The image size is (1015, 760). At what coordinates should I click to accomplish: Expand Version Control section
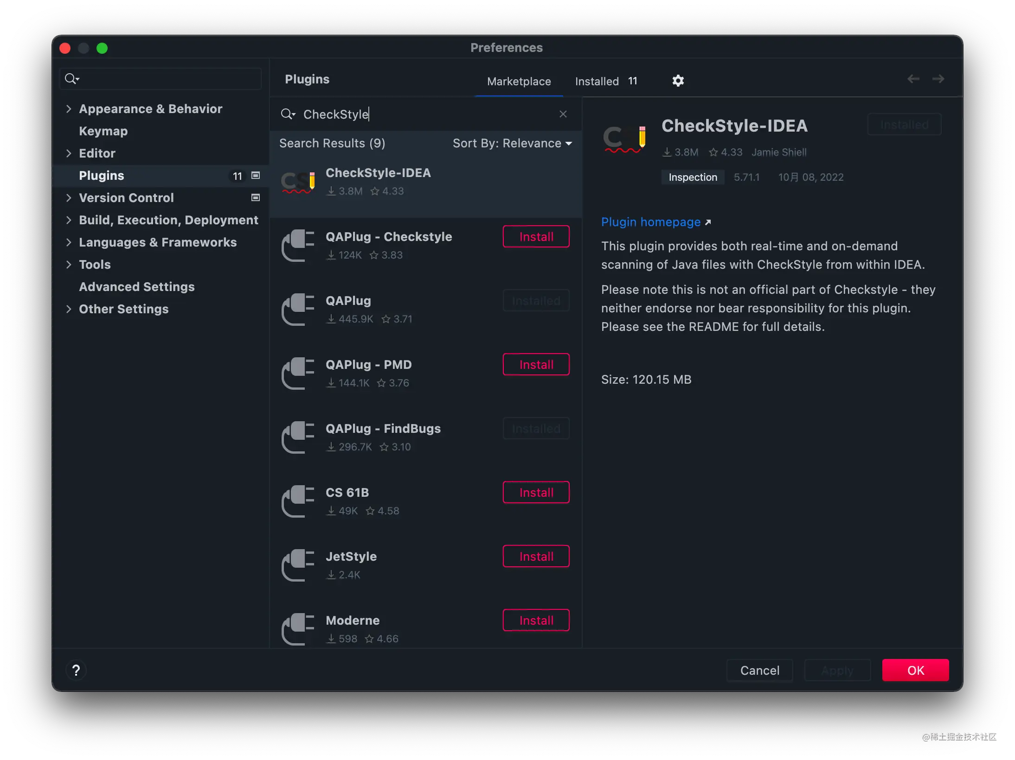(x=69, y=198)
